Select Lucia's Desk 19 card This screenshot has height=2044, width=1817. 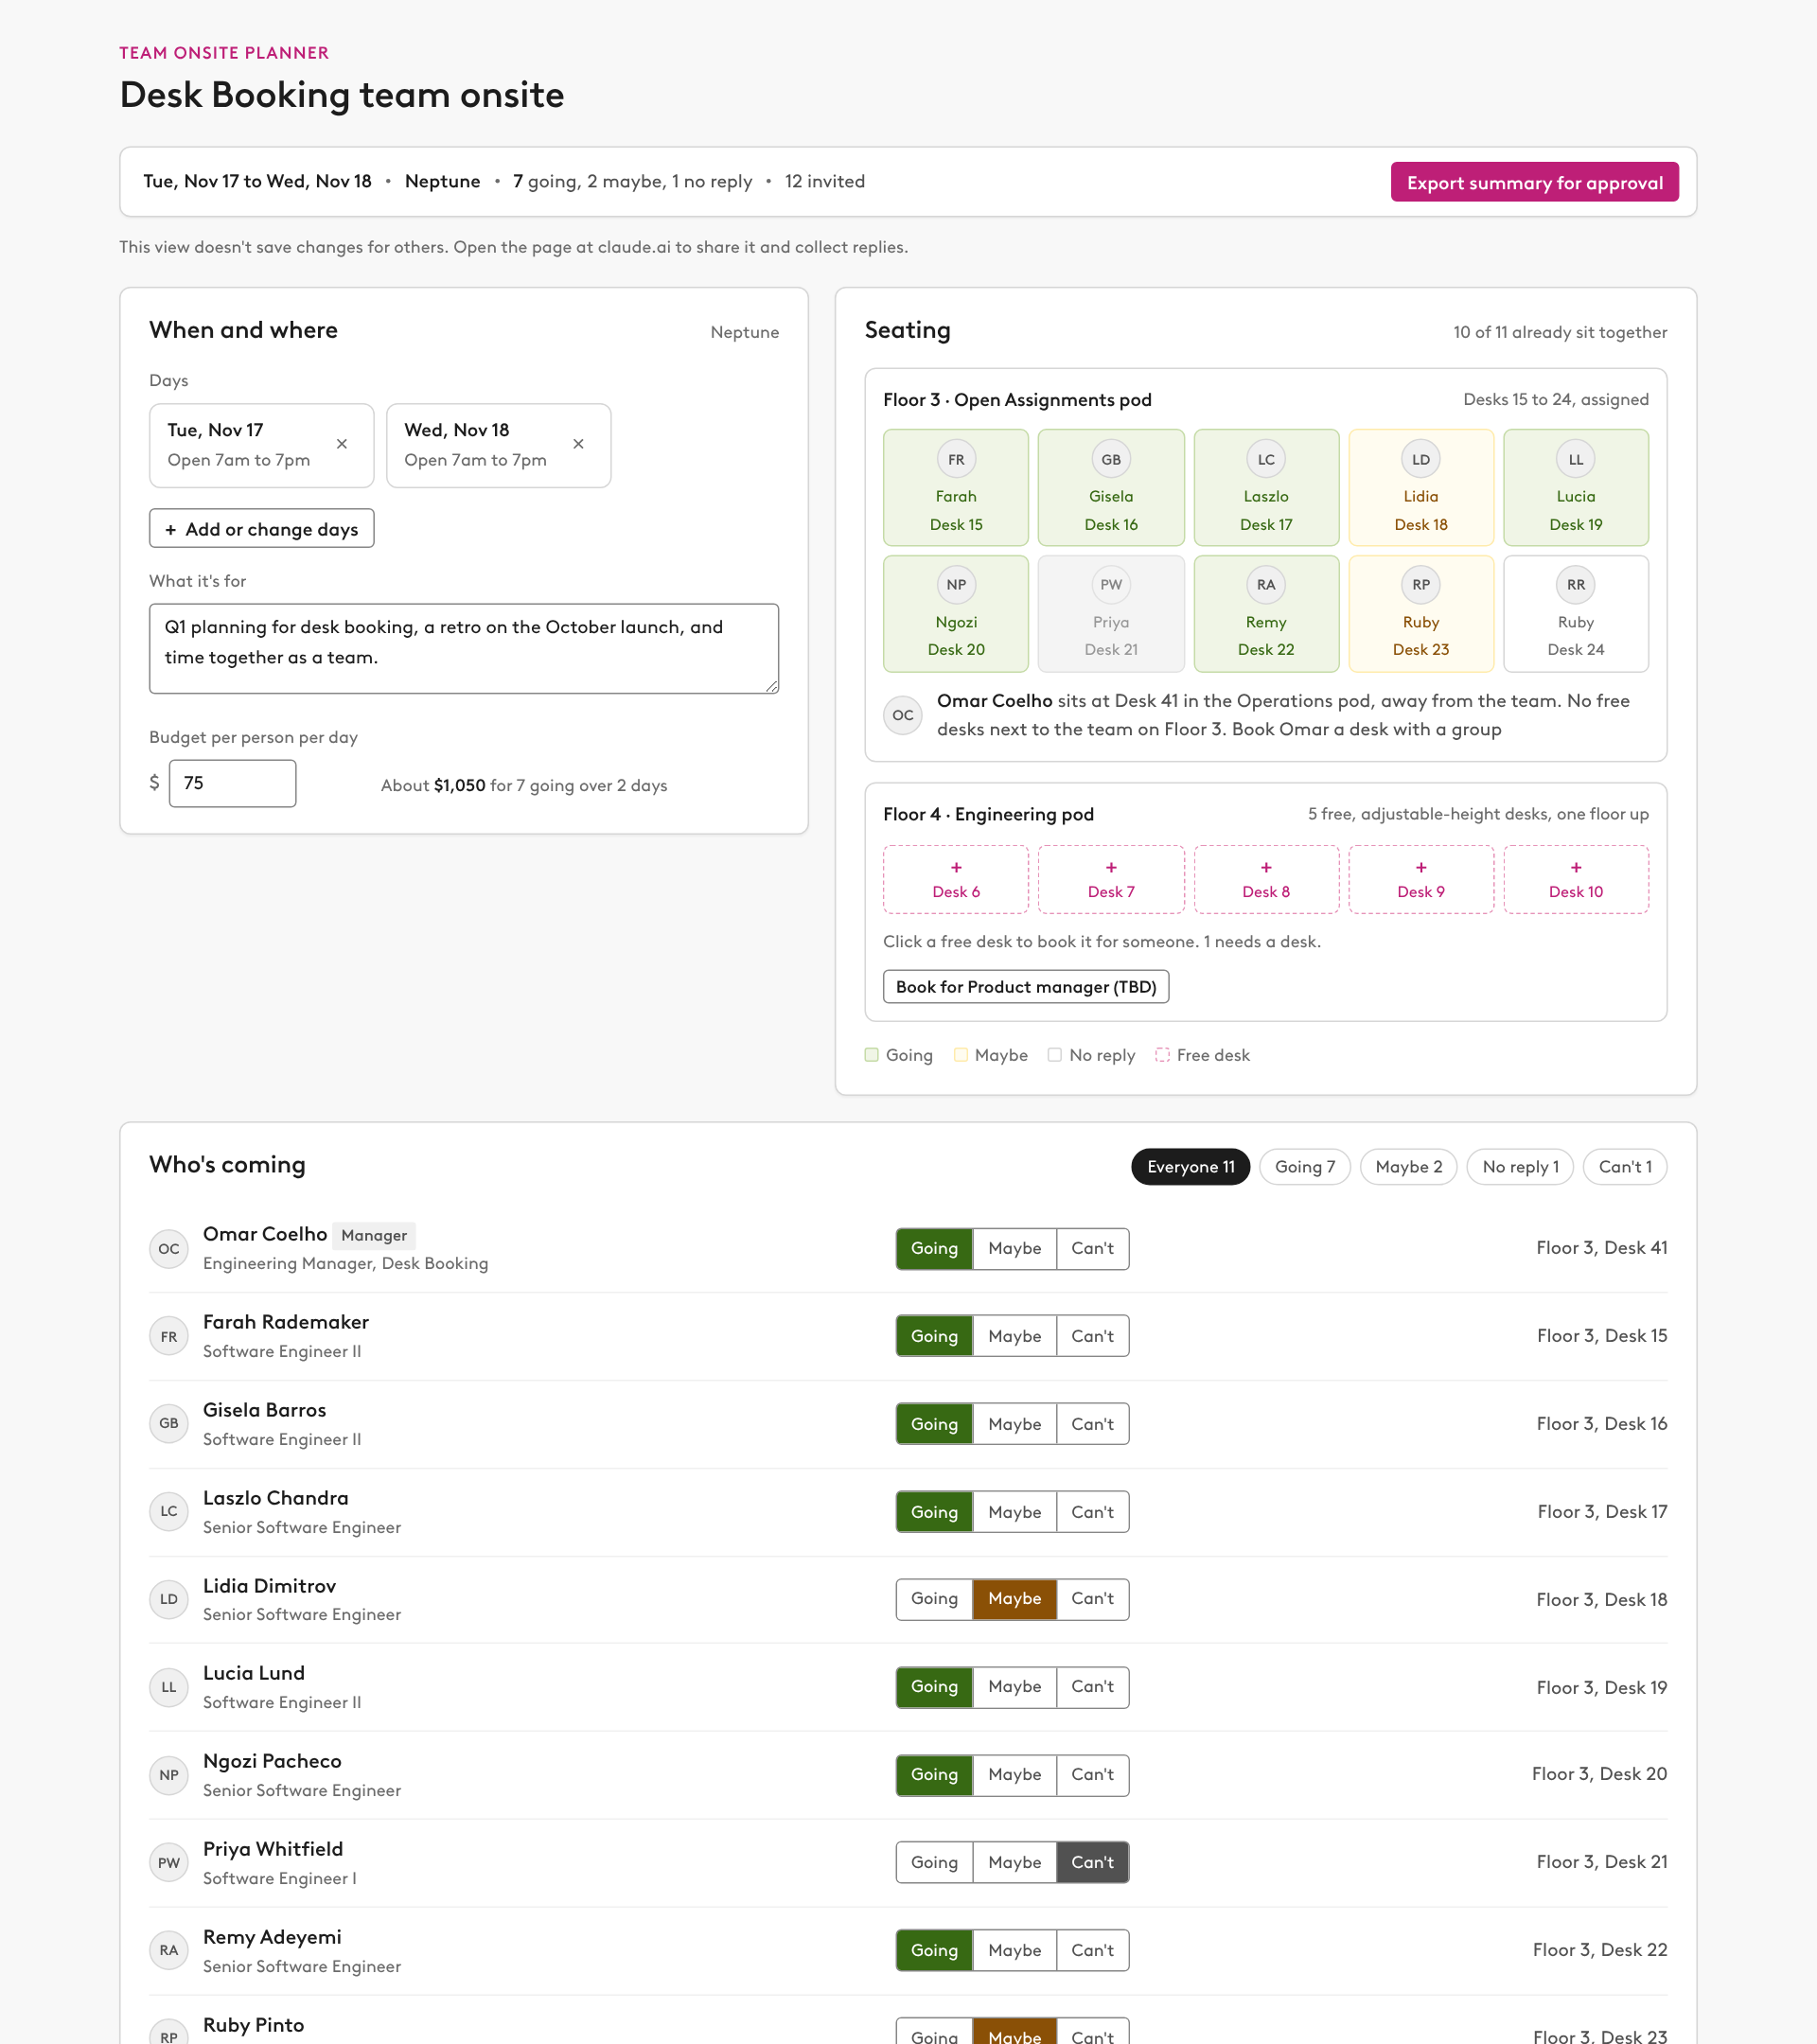click(x=1576, y=488)
